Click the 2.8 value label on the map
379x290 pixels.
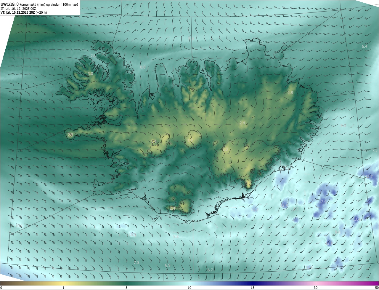coord(290,93)
